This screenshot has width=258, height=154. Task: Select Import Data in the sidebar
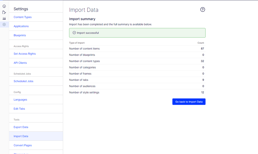click(21, 136)
